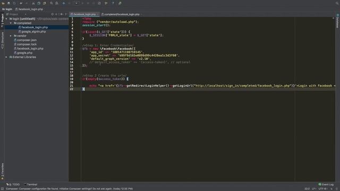The image size is (340, 191).
Task: Collapse the login project root node
Action: (6, 19)
